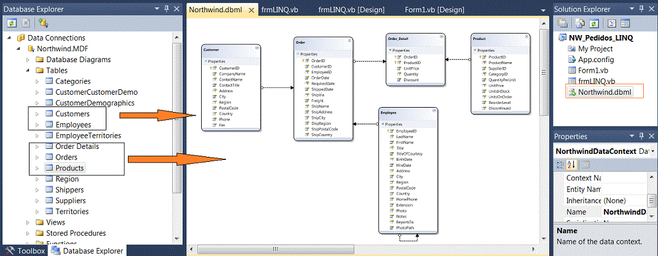Switch to frmLINQ.vb [Design] tab
Screen dimensions: 658x256
click(351, 10)
